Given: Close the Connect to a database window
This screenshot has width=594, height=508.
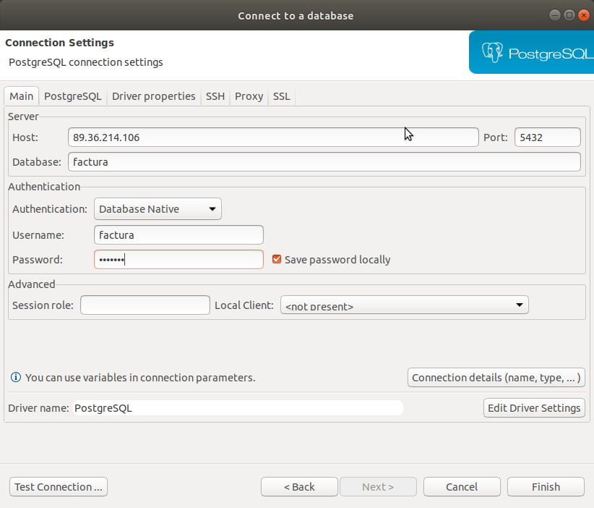Looking at the screenshot, I should [583, 15].
